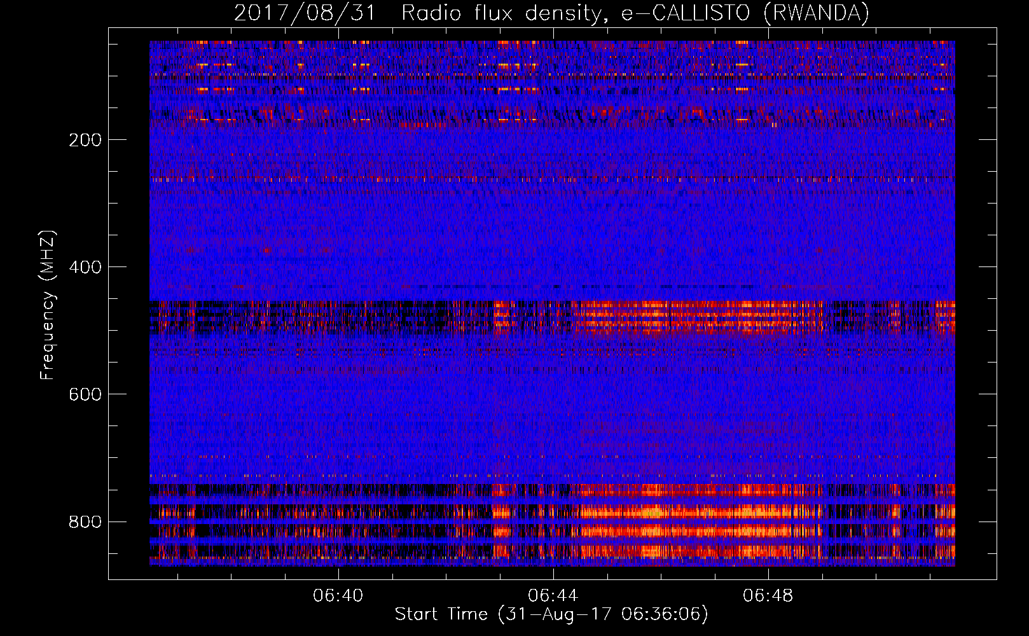This screenshot has width=1029, height=636.
Task: Click the date '2017/08/31' in the title
Action: (305, 13)
